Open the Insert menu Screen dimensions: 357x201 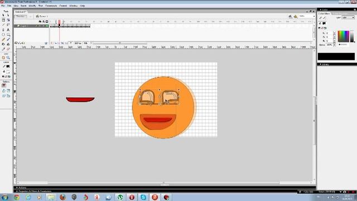point(23,6)
